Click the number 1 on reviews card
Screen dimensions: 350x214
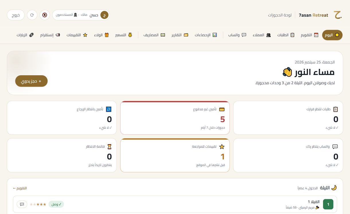[223, 157]
